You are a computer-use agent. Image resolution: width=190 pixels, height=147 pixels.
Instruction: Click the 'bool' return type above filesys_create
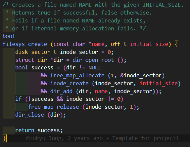coord(9,36)
